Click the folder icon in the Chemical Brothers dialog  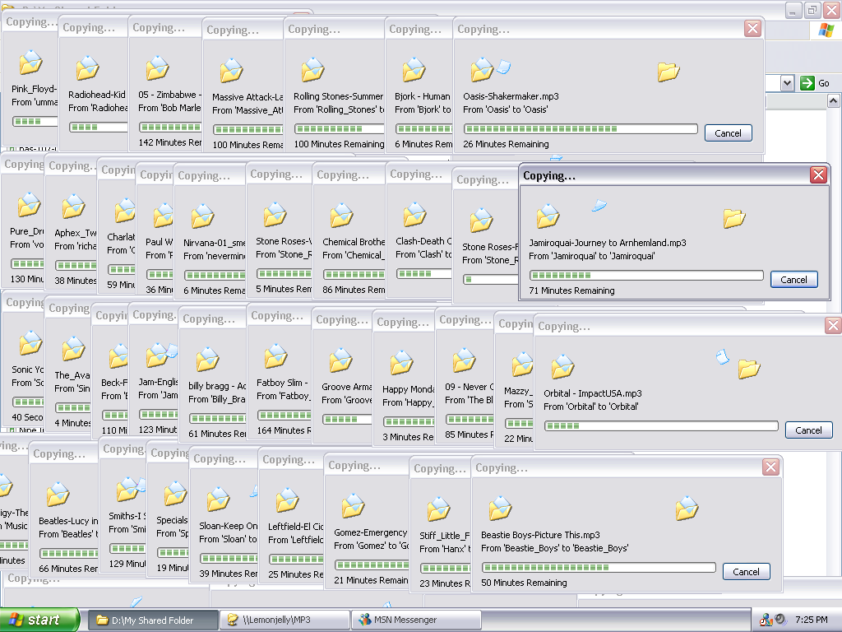point(341,215)
